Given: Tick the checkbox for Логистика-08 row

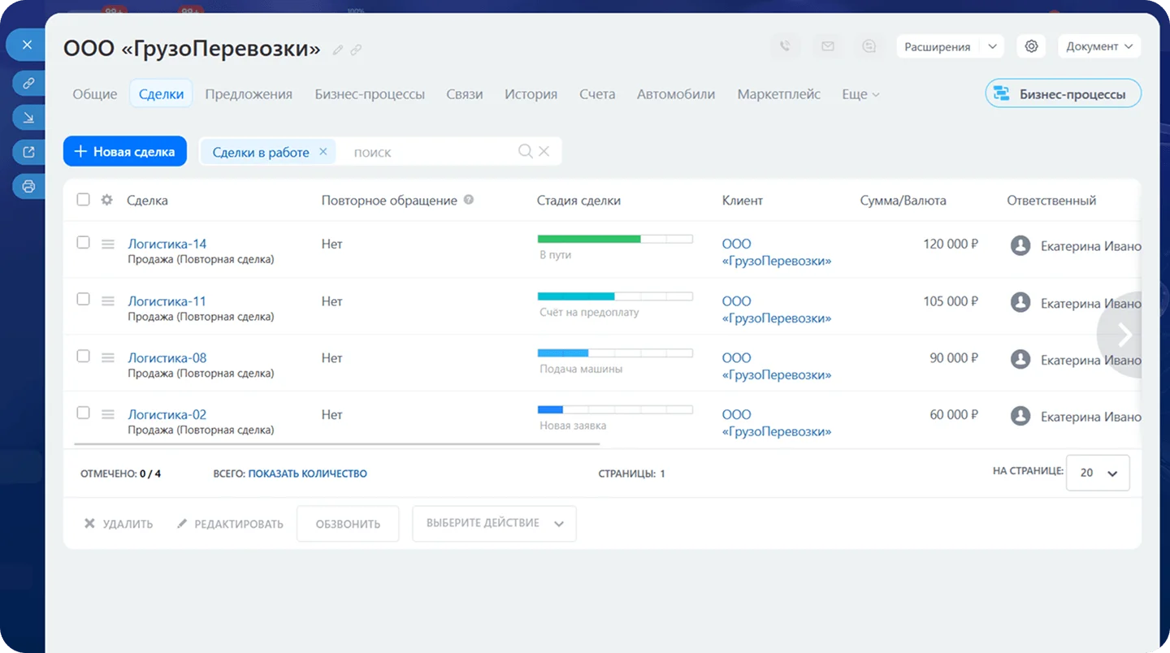Looking at the screenshot, I should pos(83,356).
